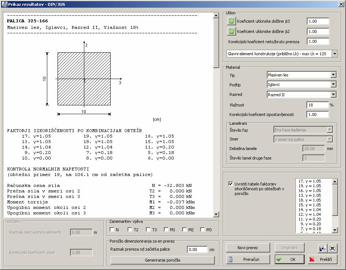Select list entry '16. γ = 1.05'
Image resolution: width=346 pixels, height=270 pixels.
[x=310, y=191]
